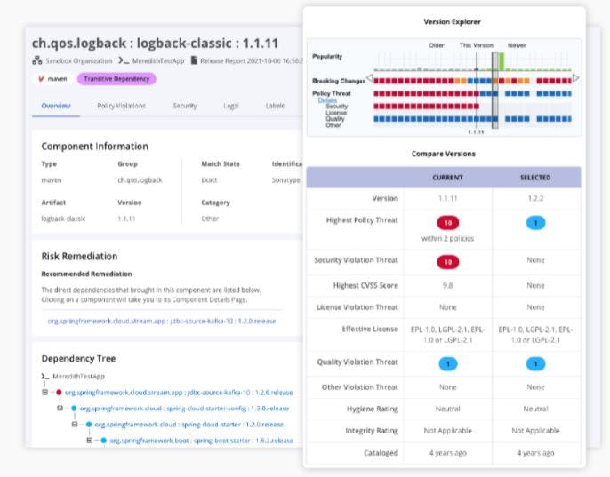Open the Security tab

(185, 106)
